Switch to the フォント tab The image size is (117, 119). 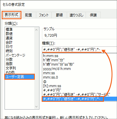point(44,15)
